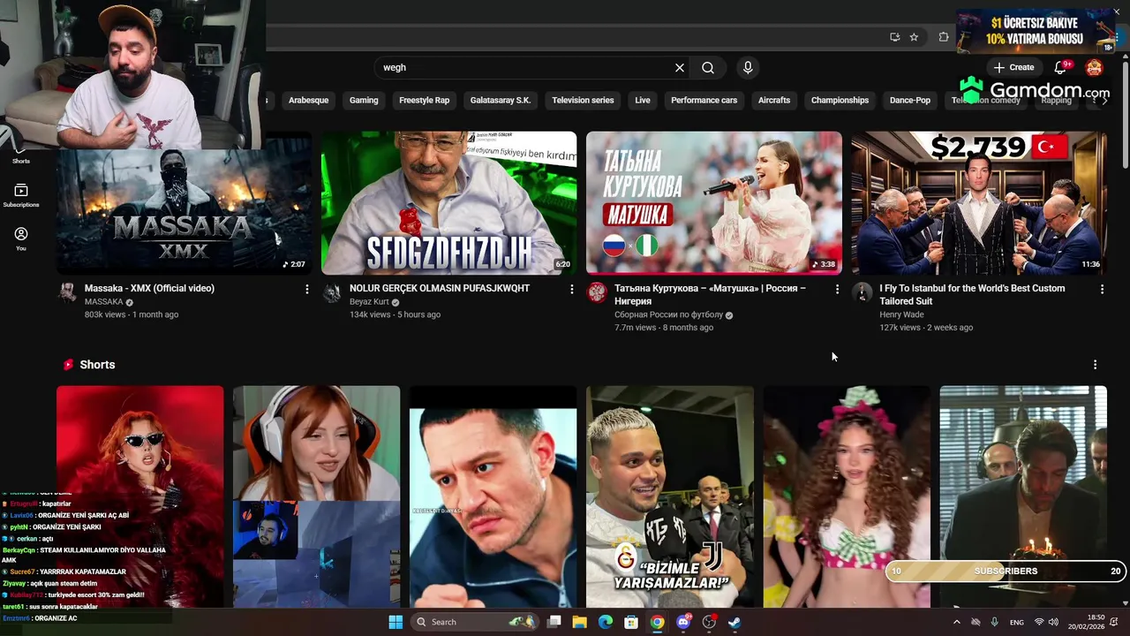Click the magnifier search button

tap(708, 68)
